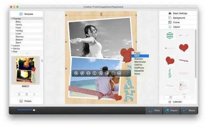The height and width of the screenshot is (127, 207).
Task: Pick the pink ribbon clipart thumbnail
Action: tap(184, 61)
